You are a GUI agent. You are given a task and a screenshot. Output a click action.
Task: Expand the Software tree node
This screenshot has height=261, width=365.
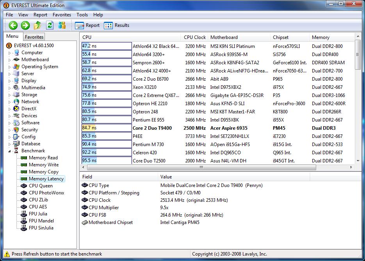tap(9, 123)
